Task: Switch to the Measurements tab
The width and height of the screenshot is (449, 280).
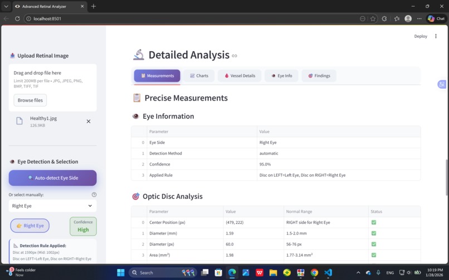Action: [157, 76]
